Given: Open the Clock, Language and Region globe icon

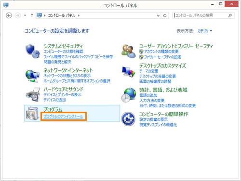Looking at the screenshot, I should (129, 95).
